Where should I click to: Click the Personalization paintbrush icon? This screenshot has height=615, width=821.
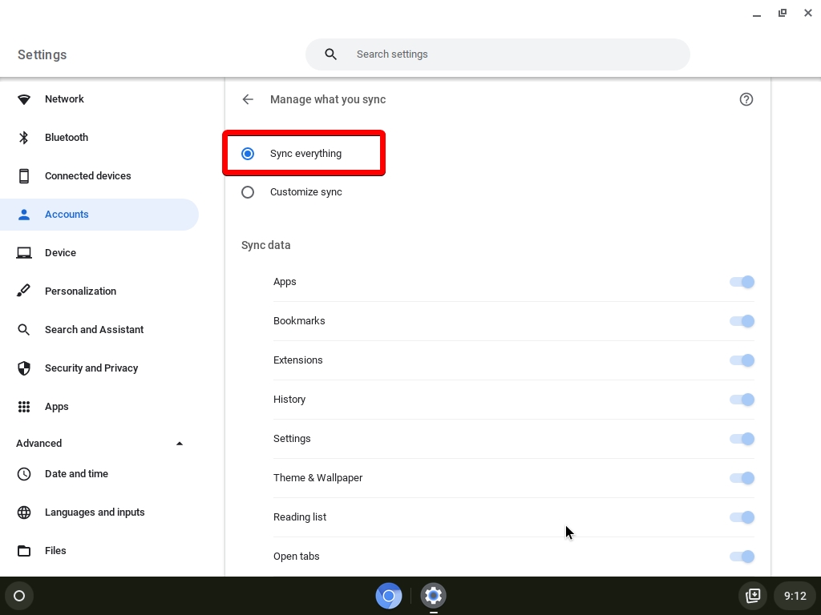(x=24, y=291)
